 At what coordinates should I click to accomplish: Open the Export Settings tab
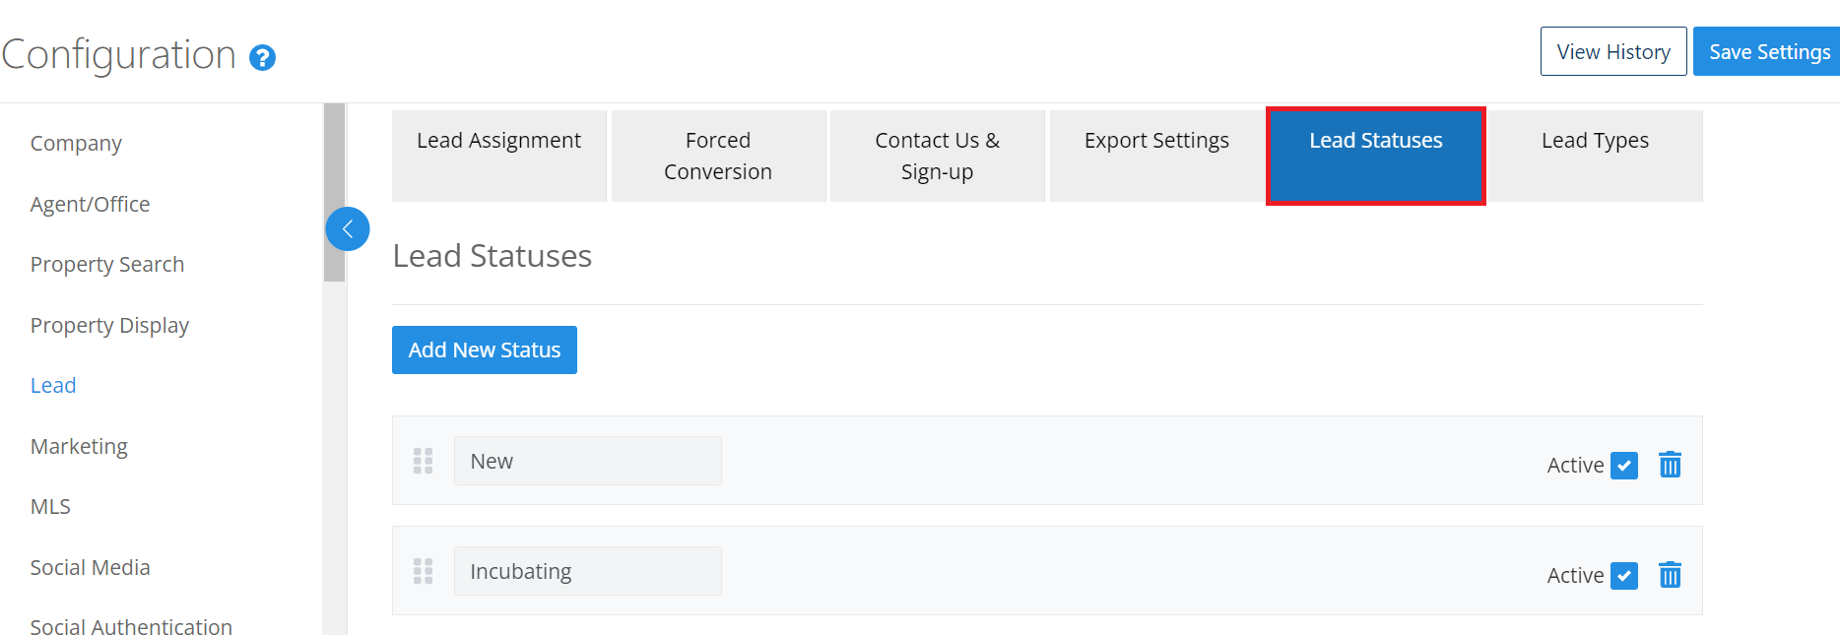[x=1155, y=141]
